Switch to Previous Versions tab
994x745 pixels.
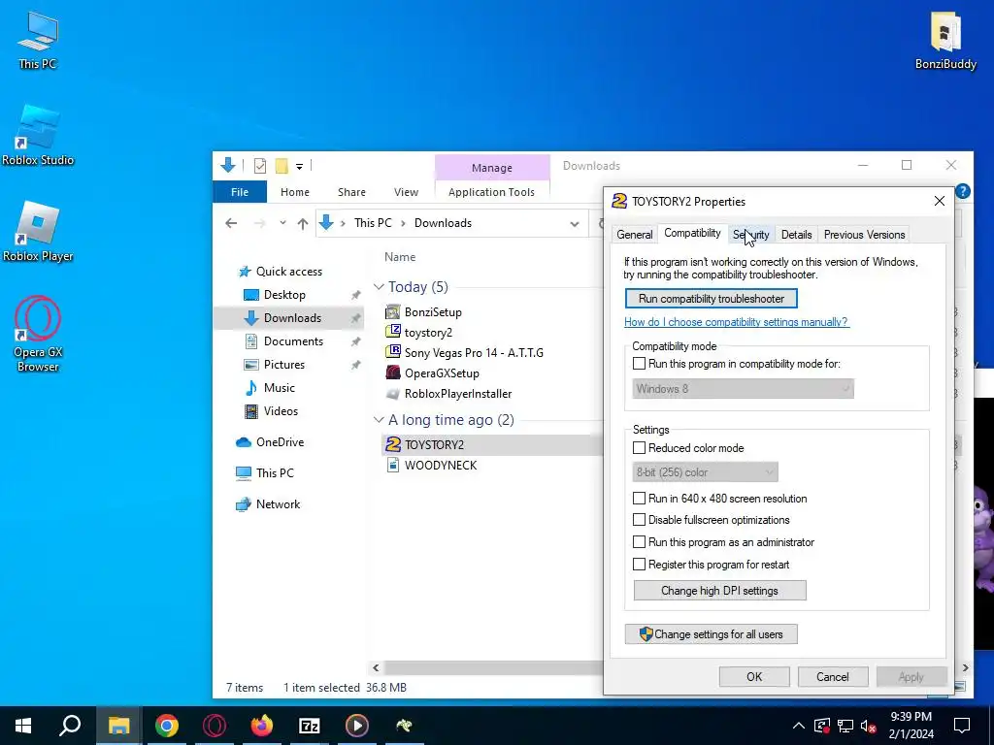click(864, 235)
